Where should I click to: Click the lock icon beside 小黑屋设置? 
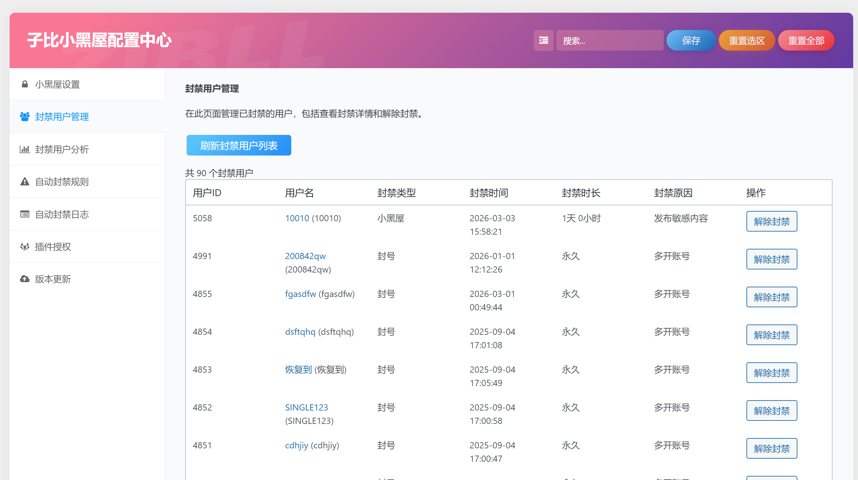tap(25, 84)
